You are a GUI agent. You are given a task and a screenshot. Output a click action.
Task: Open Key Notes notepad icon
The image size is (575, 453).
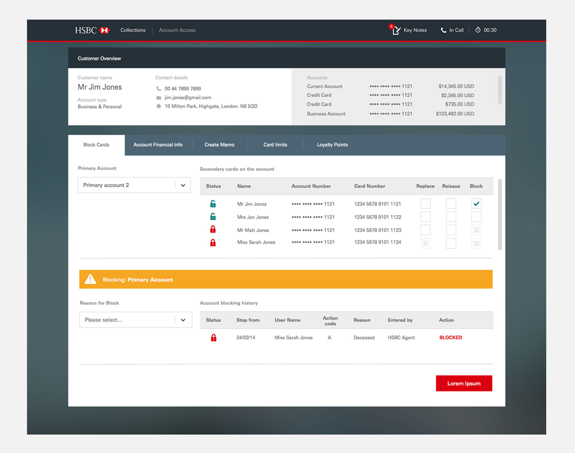pyautogui.click(x=396, y=30)
